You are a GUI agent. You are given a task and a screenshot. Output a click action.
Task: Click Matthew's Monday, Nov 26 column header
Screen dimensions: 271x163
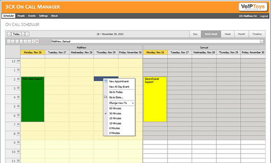click(33, 52)
